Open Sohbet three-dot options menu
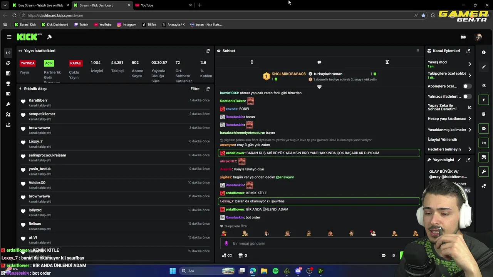 [x=418, y=51]
